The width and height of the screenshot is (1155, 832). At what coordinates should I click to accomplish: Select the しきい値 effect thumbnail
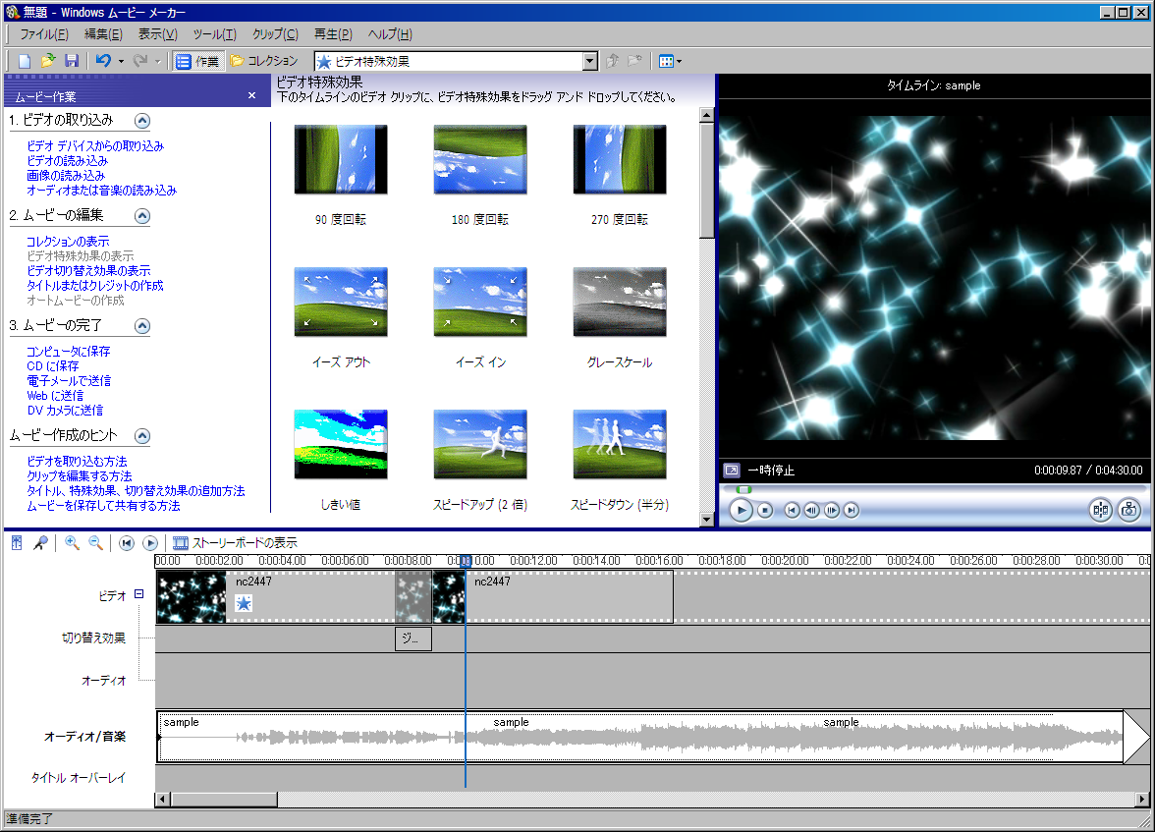coord(340,444)
